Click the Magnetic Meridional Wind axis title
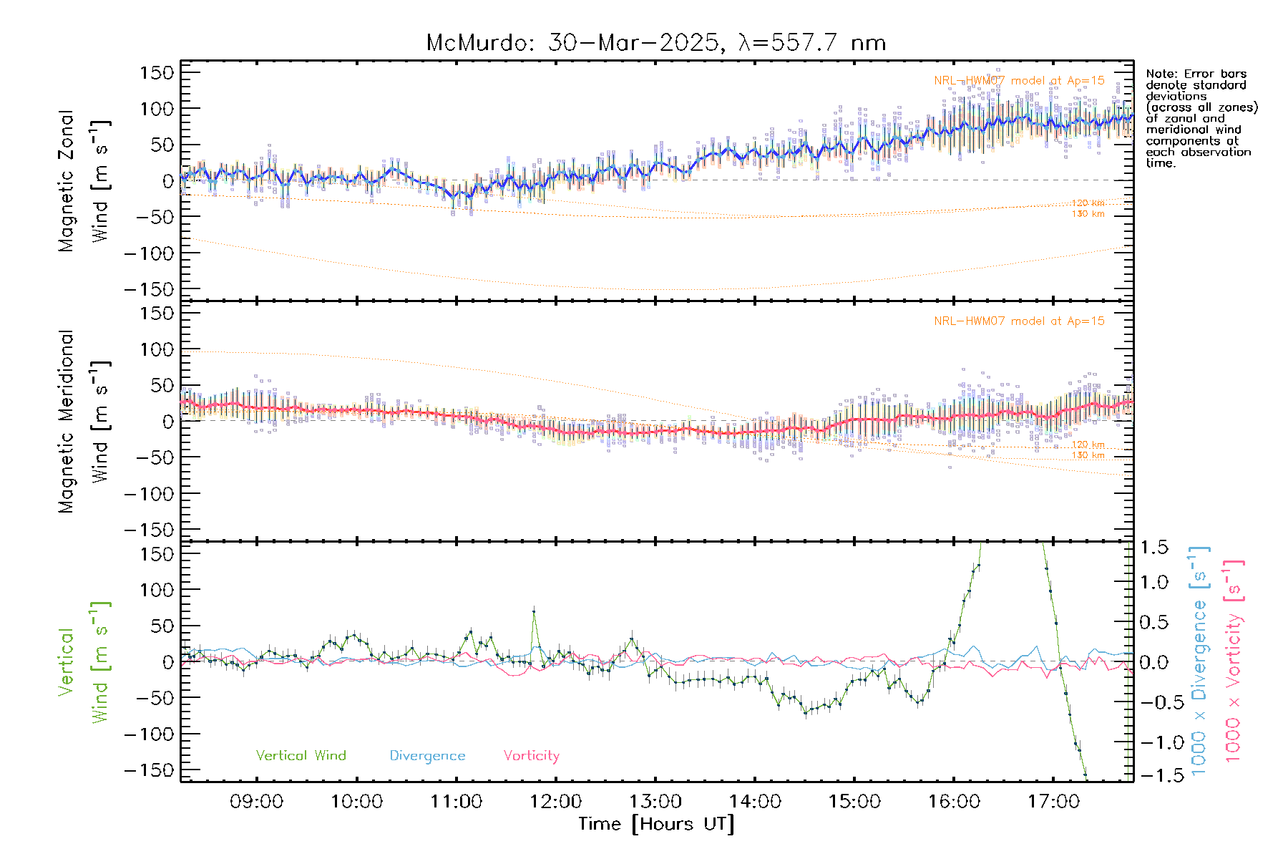 tap(83, 422)
